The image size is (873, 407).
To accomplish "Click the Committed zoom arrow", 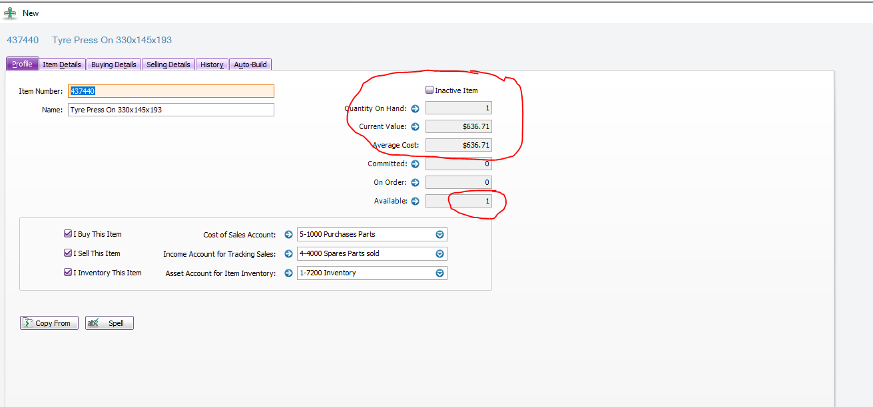I will coord(415,164).
